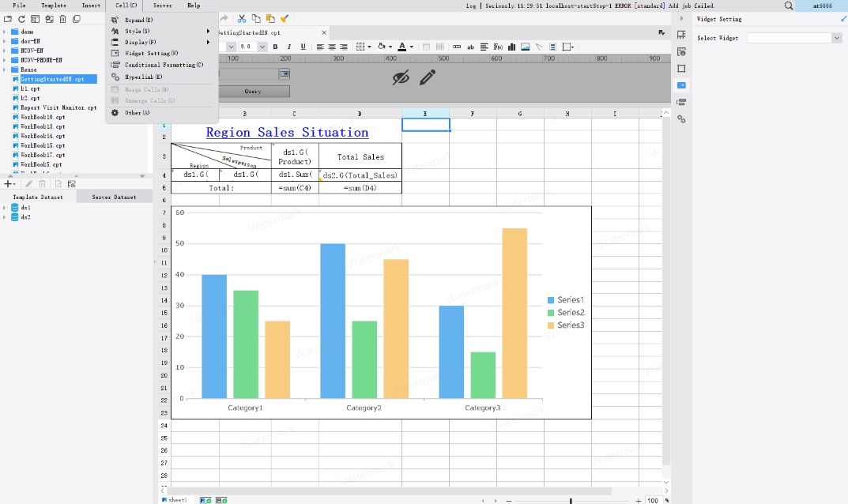Close the GettingStartedEN.cpt tab
848x504 pixels.
pos(324,33)
